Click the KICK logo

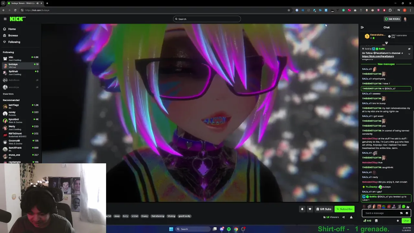17,19
